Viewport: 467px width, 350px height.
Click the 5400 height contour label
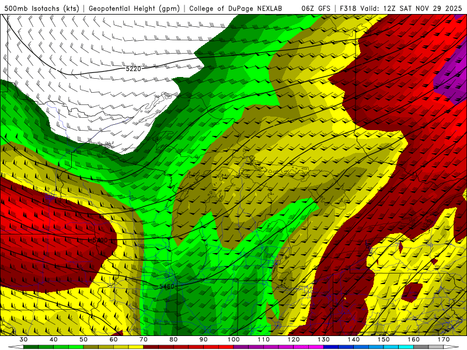point(100,240)
